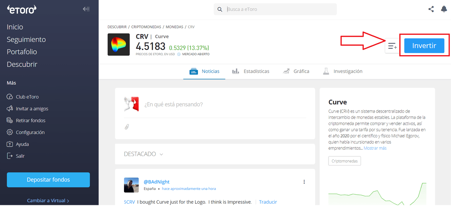The image size is (451, 206).
Task: Open Seguimiento in the sidebar
Action: tap(26, 39)
